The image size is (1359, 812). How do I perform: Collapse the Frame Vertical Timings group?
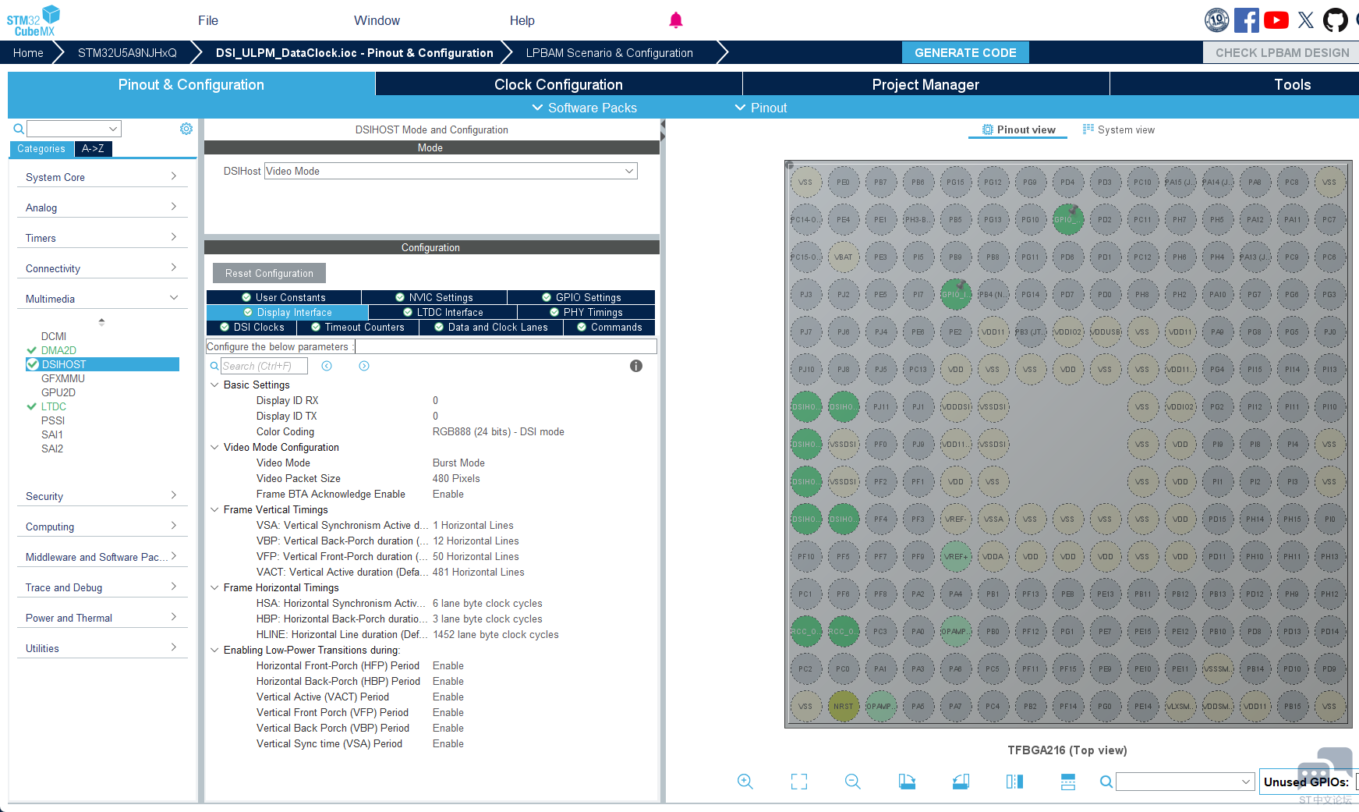coord(214,509)
